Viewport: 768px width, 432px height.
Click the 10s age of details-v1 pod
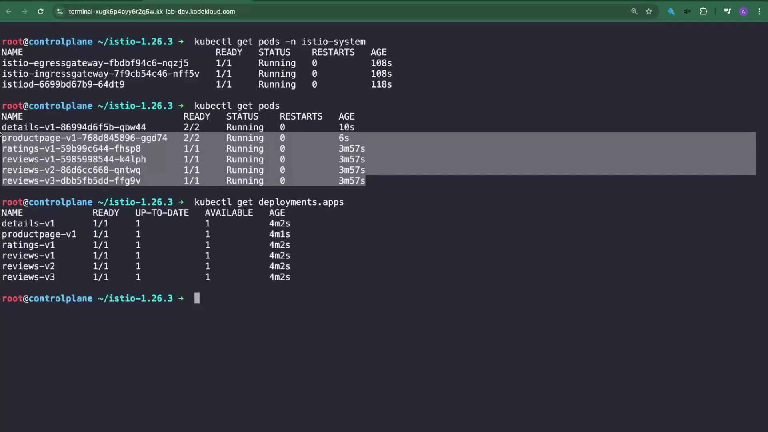tap(346, 127)
